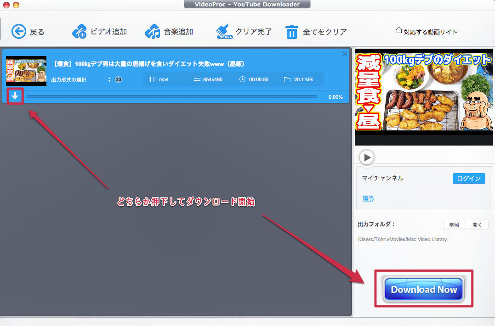Open the 出力形式の選択 stepper dropdown
495x326 pixels.
109,80
